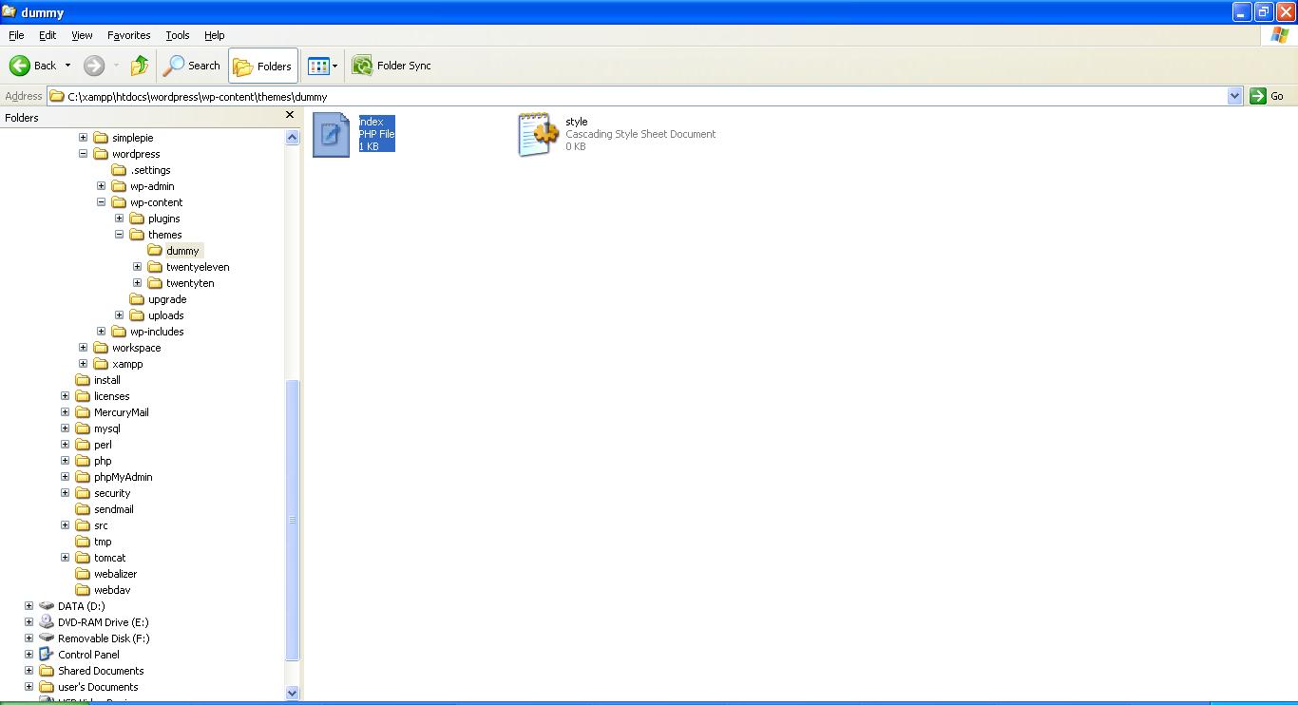Open Forward history dropdown arrow

point(116,66)
